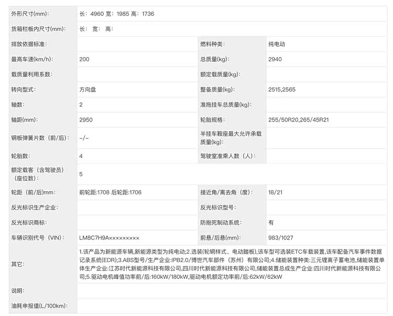This screenshot has height=316, width=393.
Task: Click the 轮距 value 前轮距:1708 后轮距:1706
Action: [x=110, y=192]
